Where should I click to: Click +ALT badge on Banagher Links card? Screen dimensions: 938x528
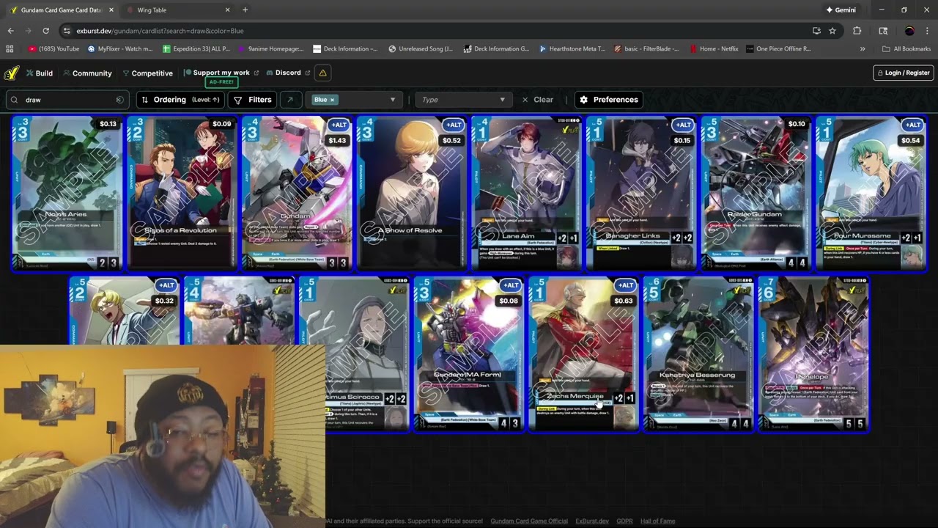click(x=682, y=125)
